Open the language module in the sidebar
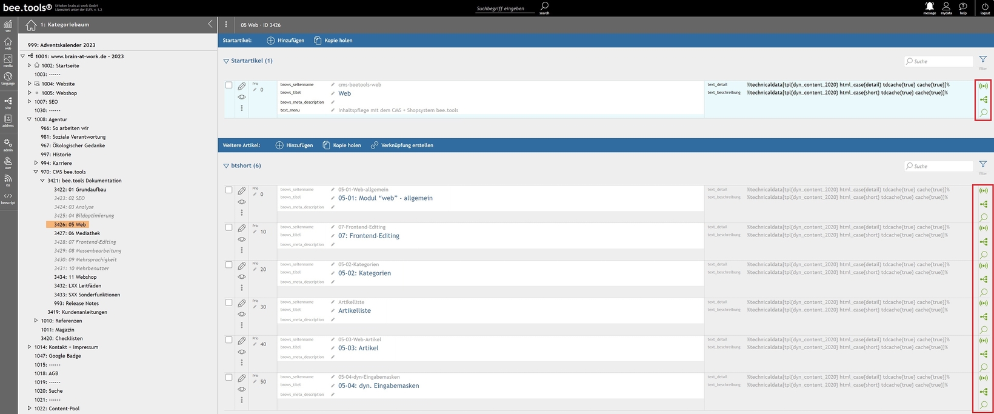994x414 pixels. 8,78
